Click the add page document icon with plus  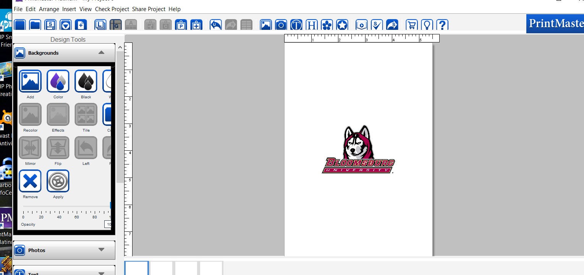pos(81,25)
